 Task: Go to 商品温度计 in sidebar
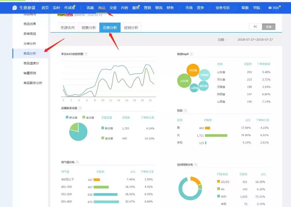(31, 63)
